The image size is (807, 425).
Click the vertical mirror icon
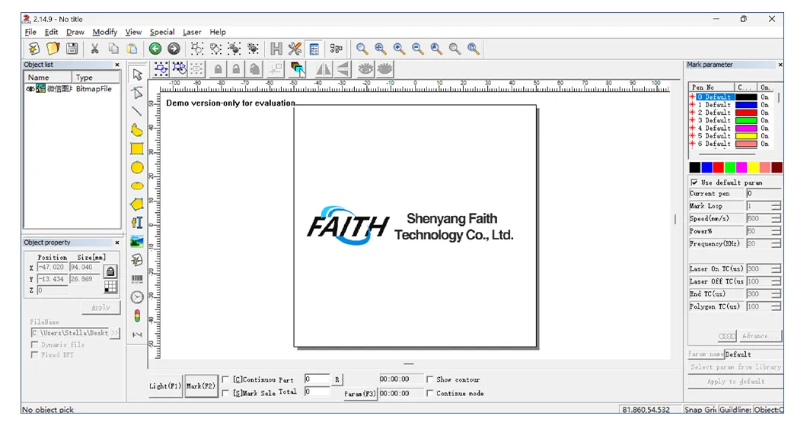(343, 69)
